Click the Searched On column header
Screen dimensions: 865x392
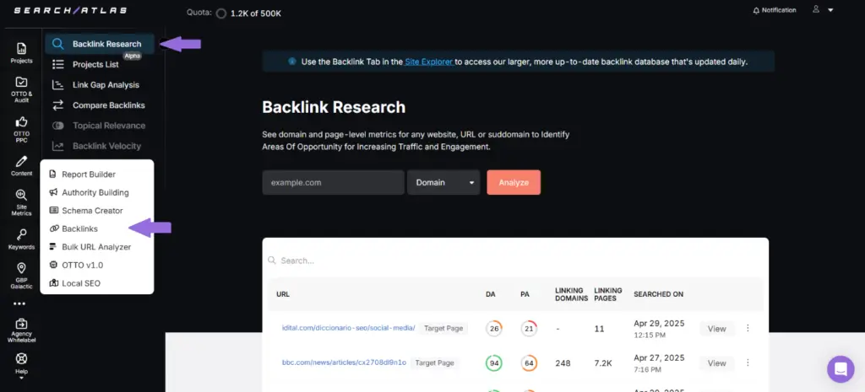point(659,294)
